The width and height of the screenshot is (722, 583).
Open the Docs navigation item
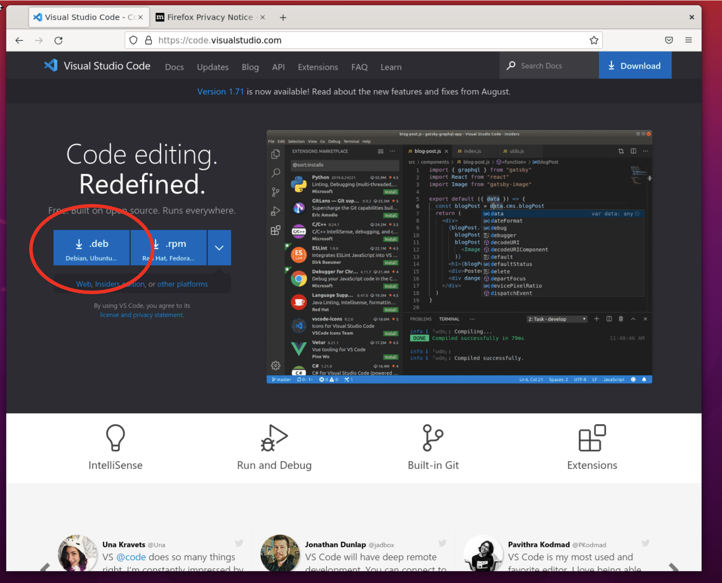point(174,67)
